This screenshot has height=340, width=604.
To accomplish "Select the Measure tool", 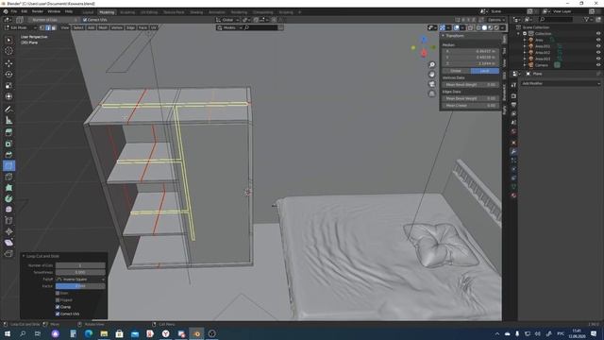I will 8,120.
